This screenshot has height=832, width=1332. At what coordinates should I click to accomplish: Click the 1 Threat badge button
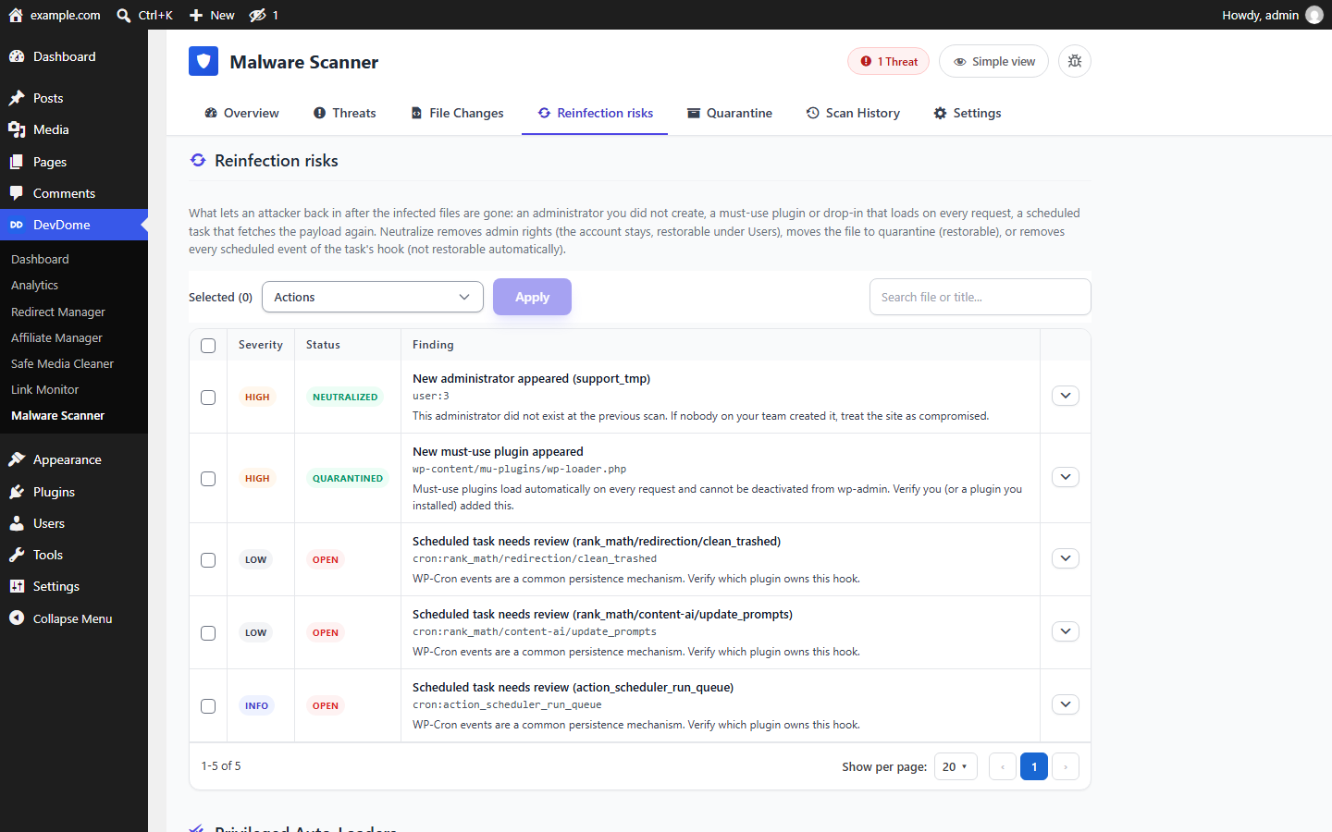[888, 61]
